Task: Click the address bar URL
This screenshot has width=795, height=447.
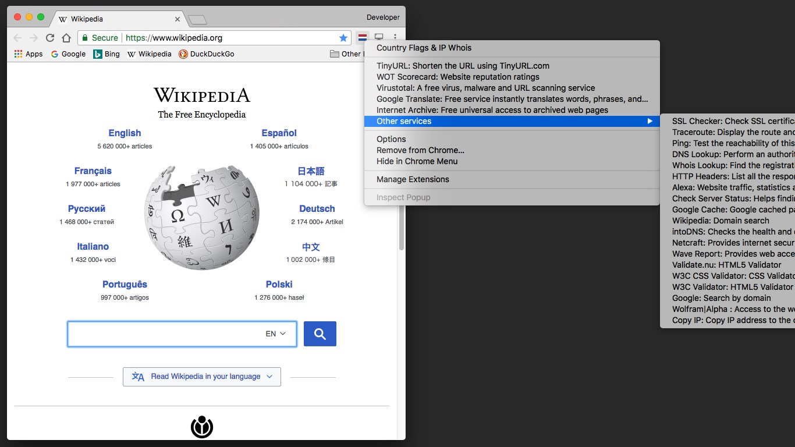Action: [174, 38]
